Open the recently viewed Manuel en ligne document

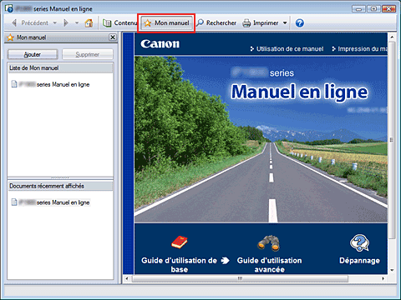click(51, 202)
